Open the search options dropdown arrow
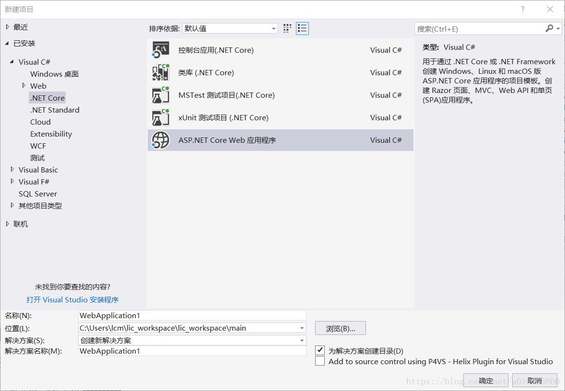Screen dimensions: 565x391 558,28
